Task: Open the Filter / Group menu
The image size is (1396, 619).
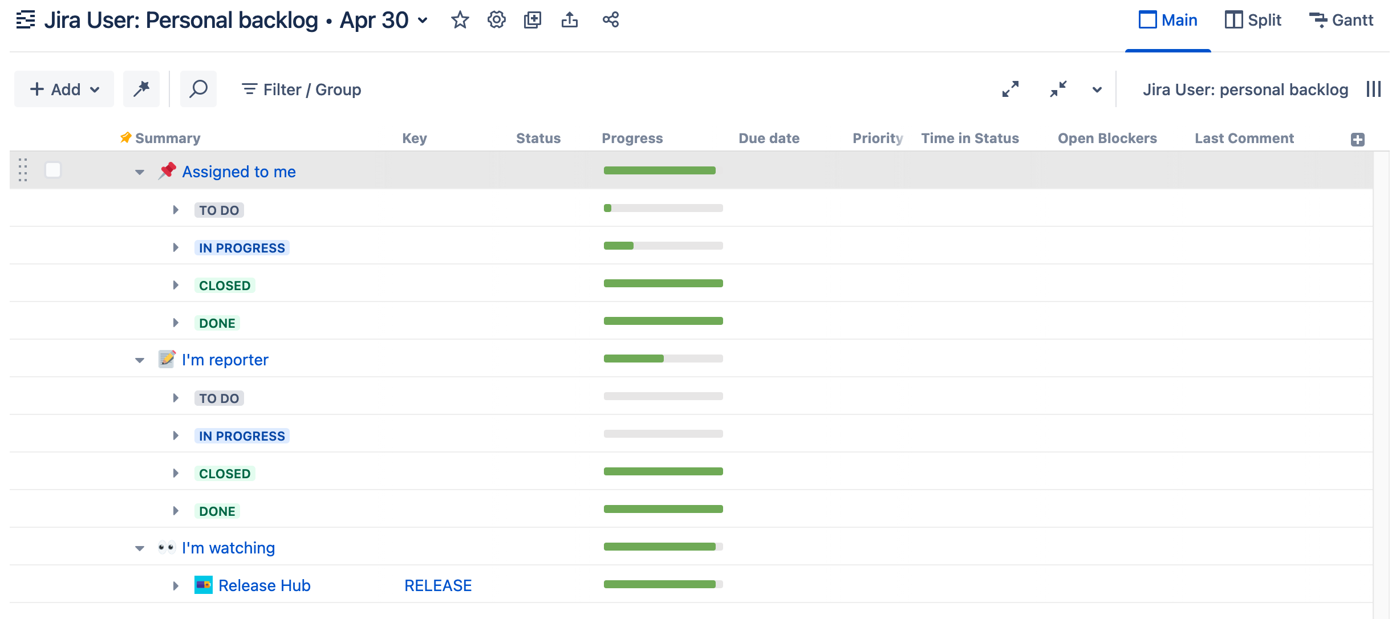Action: [x=301, y=89]
